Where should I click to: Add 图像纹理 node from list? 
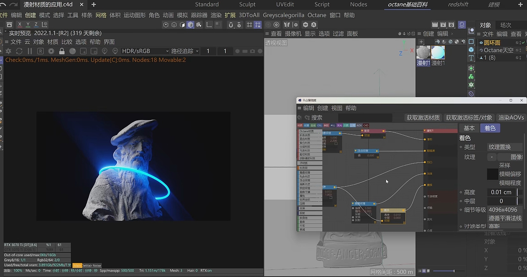(310, 173)
